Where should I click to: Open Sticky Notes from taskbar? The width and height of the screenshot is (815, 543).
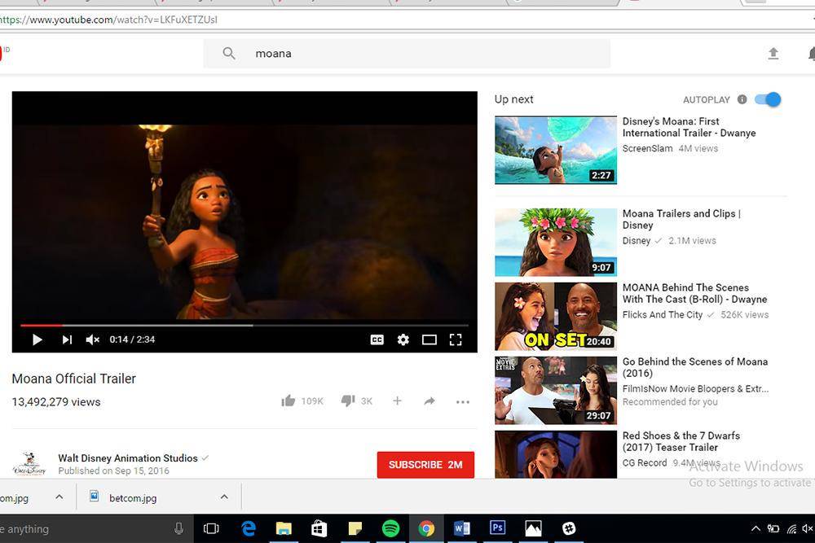tap(355, 528)
